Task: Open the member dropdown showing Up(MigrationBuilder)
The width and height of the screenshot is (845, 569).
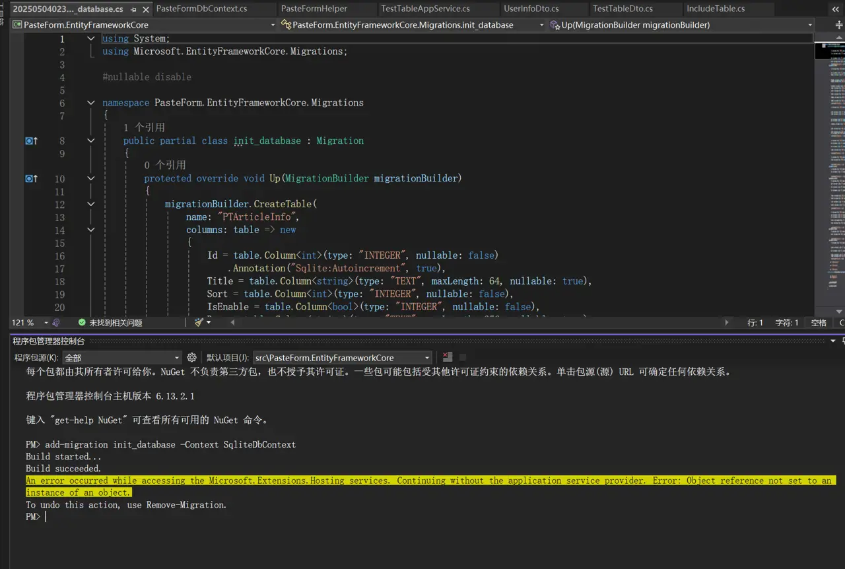Action: pos(681,24)
